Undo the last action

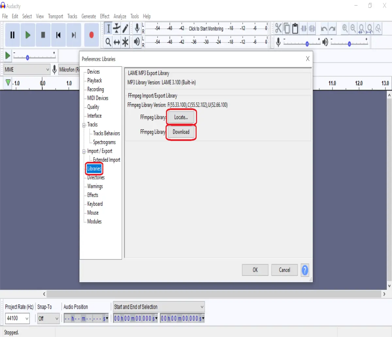(324, 29)
